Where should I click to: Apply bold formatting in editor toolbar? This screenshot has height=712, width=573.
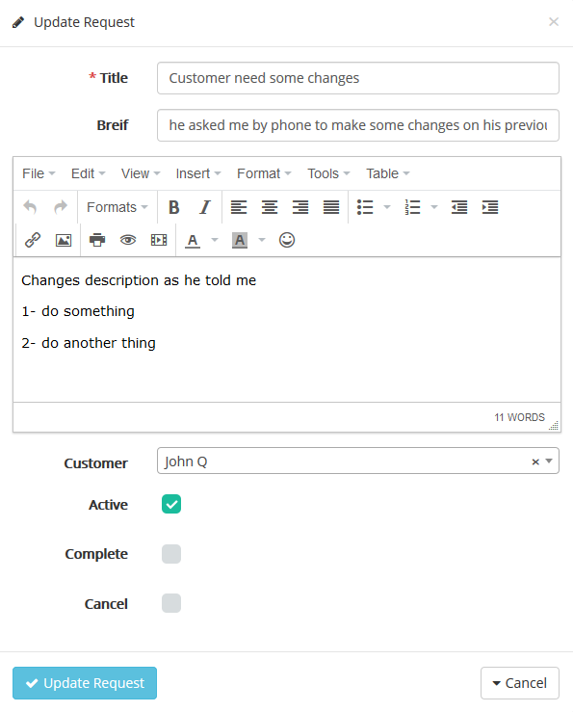174,207
